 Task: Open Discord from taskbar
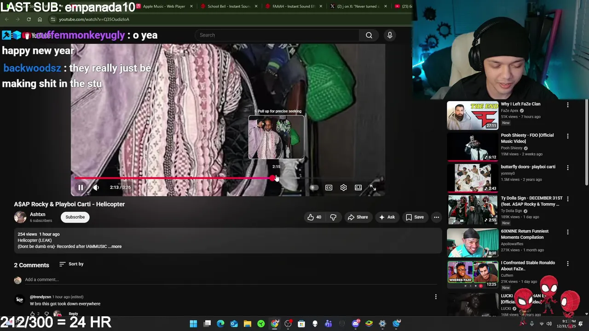(355, 324)
